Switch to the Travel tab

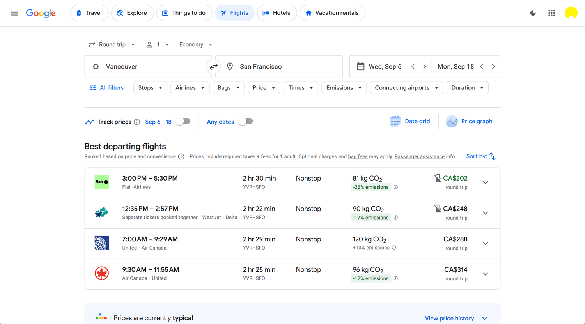click(x=89, y=13)
